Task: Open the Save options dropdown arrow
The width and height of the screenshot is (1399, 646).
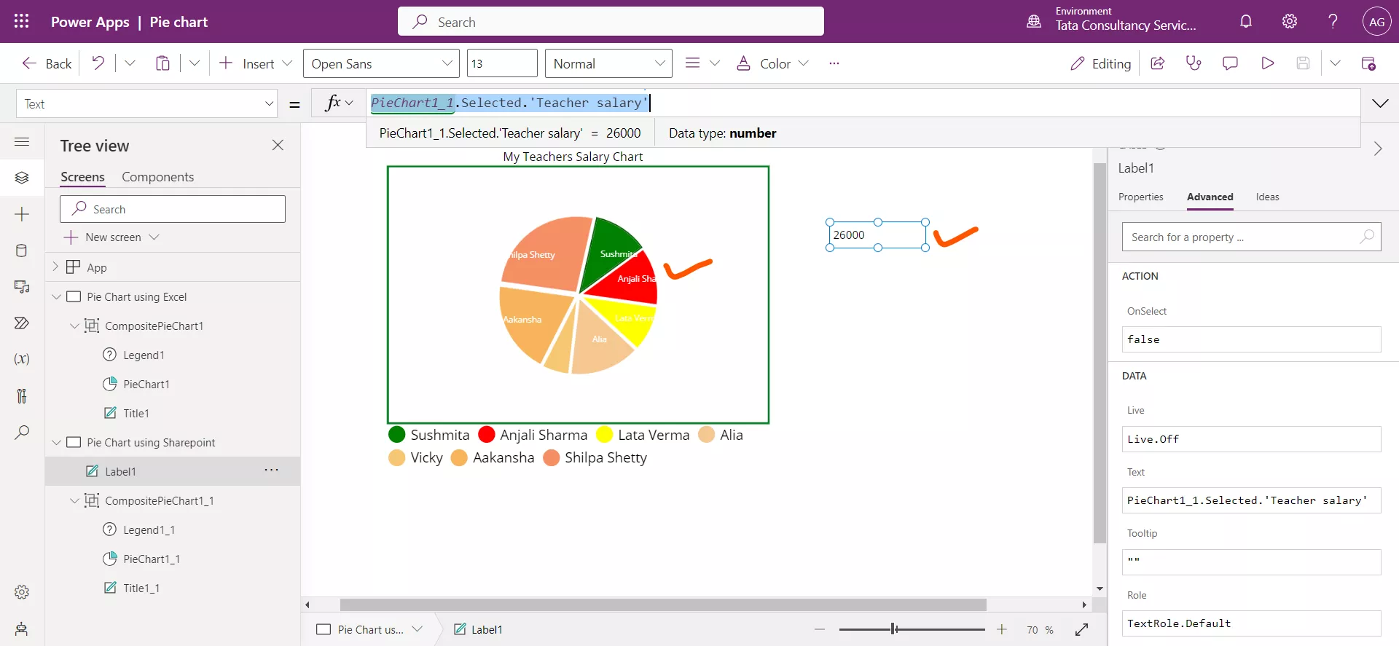Action: click(1335, 63)
